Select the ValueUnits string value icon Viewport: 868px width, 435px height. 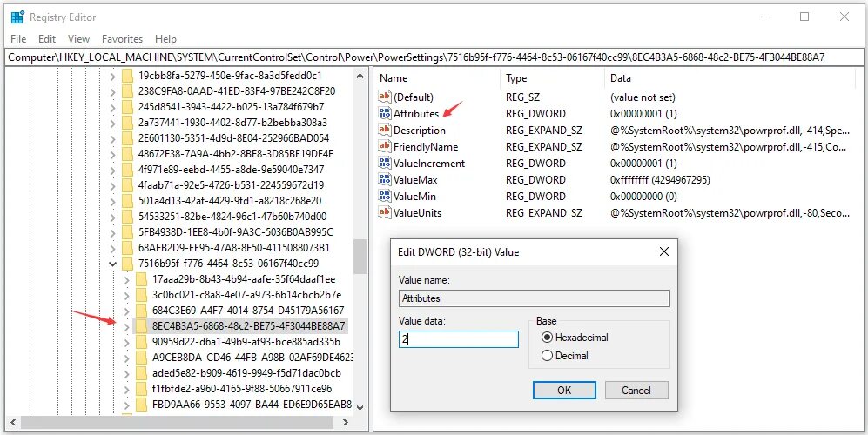(x=384, y=212)
